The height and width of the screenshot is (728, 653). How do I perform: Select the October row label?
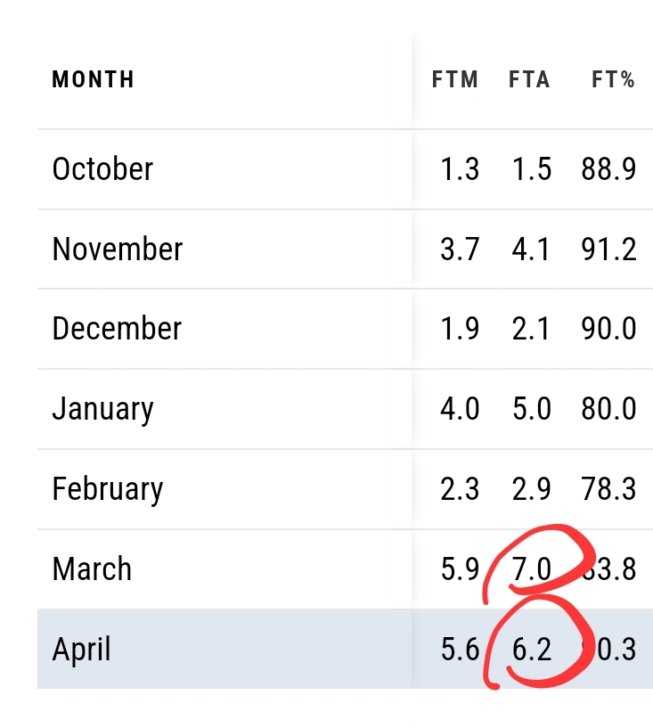point(102,168)
